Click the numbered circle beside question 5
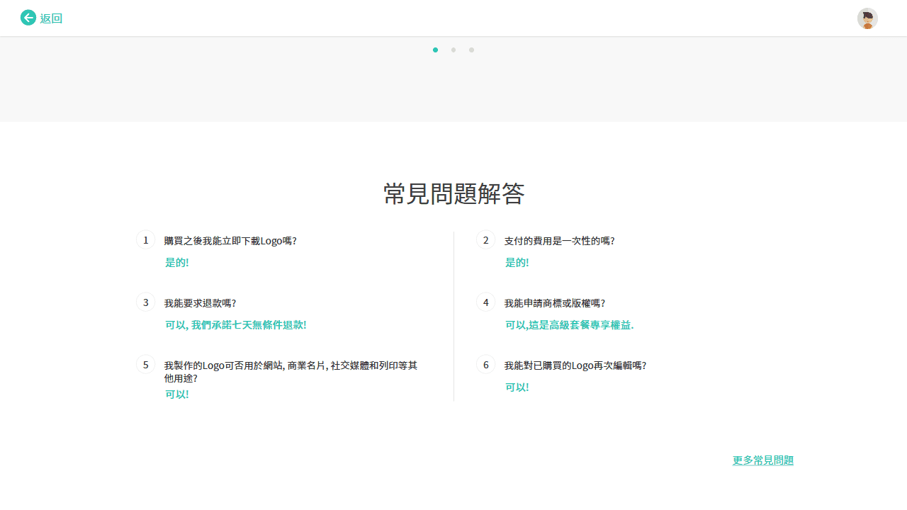 tap(145, 364)
